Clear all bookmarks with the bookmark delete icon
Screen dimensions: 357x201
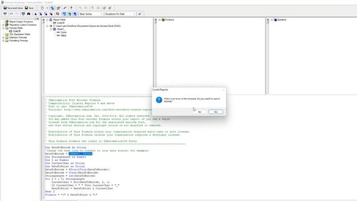point(51,14)
